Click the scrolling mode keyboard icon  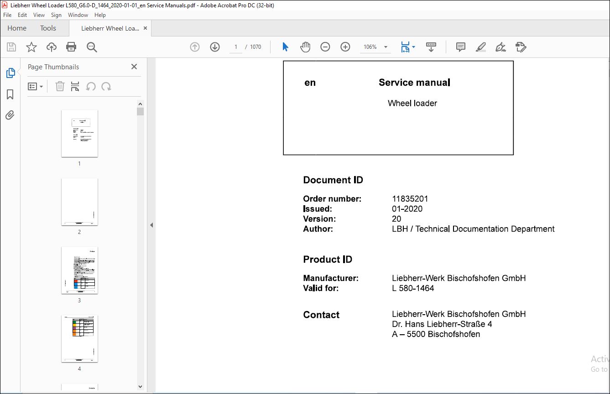pyautogui.click(x=431, y=47)
